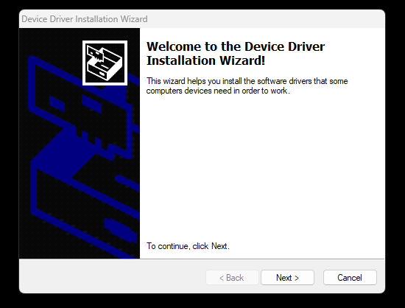405x308 pixels.
Task: Click the 'To continue, click Next.' text
Action: tap(188, 246)
